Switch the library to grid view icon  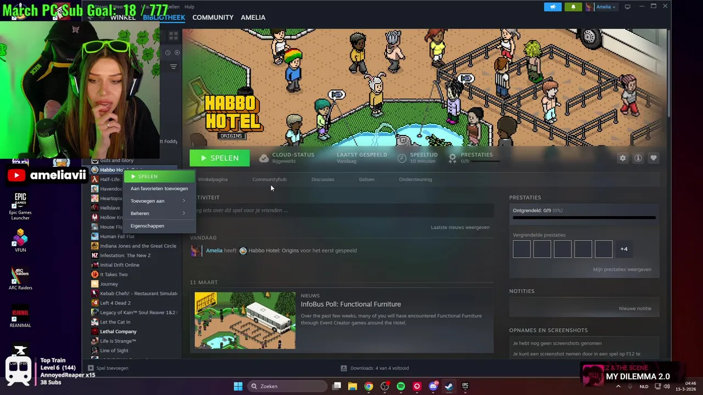(x=173, y=36)
